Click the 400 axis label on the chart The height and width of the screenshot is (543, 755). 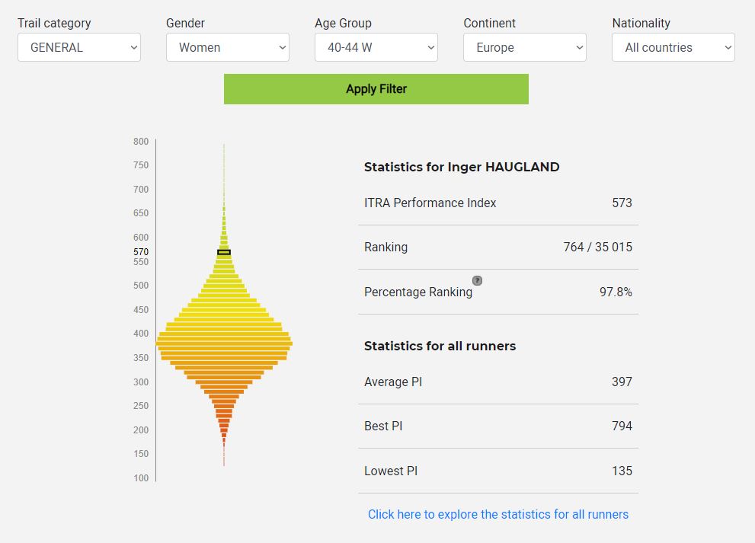(x=141, y=333)
